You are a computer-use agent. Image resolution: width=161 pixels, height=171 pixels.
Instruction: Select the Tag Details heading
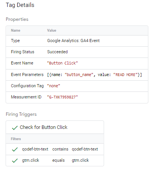coord(20,5)
